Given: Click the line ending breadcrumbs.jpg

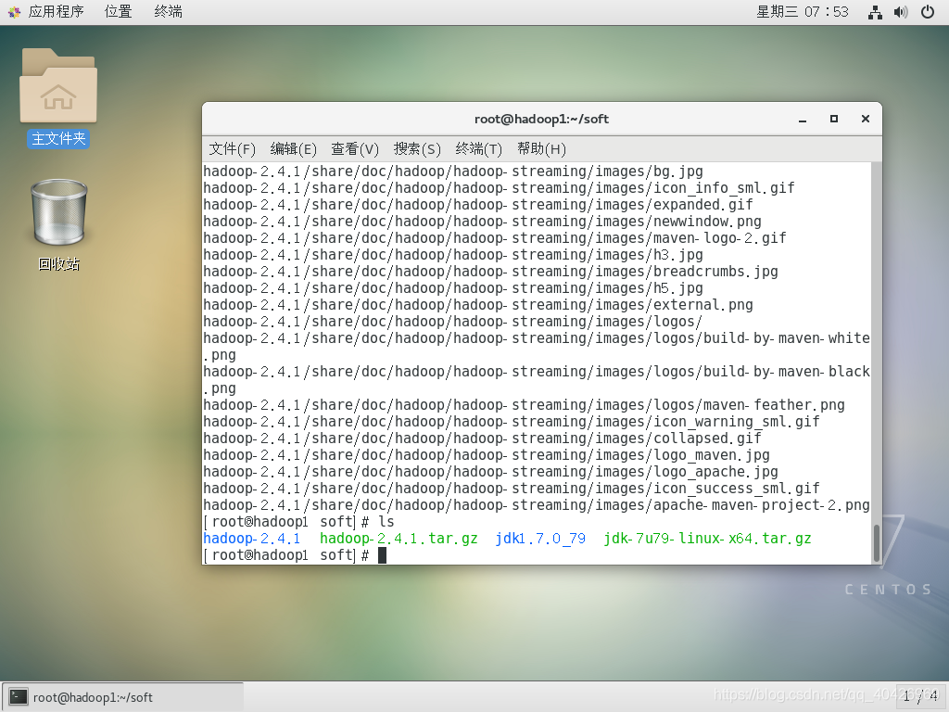Looking at the screenshot, I should click(x=491, y=272).
